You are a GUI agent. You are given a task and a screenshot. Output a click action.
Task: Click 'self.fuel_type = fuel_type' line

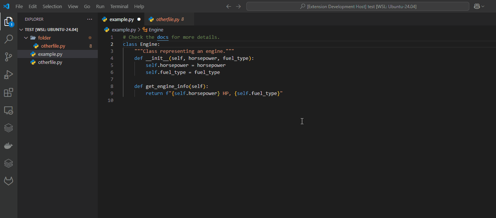point(183,72)
